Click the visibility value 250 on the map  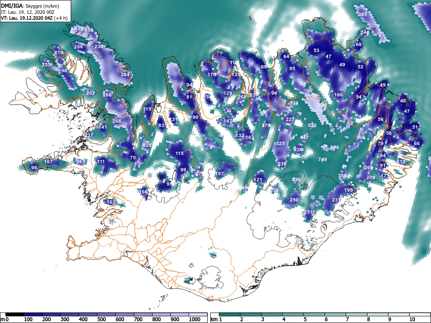click(294, 200)
